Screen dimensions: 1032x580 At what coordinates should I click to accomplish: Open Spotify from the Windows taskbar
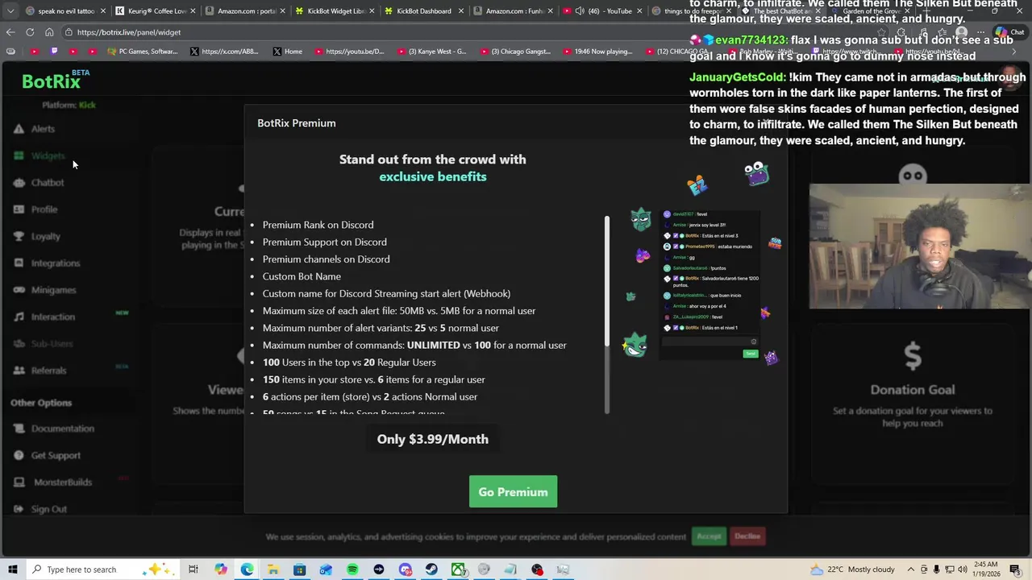[352, 570]
